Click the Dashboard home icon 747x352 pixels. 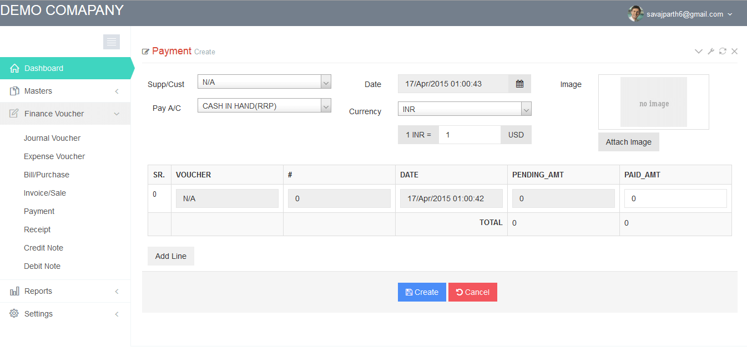click(14, 68)
